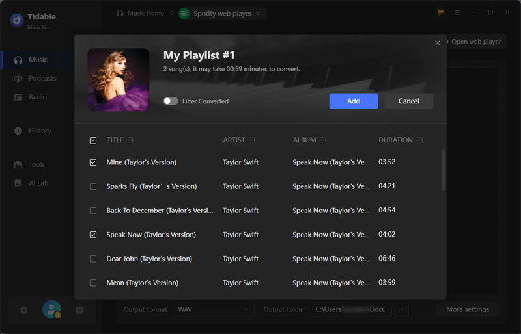This screenshot has width=521, height=334.
Task: Open AI Lab in sidebar
Action: tap(37, 183)
